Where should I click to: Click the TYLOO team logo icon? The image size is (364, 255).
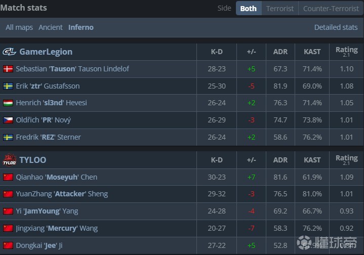(x=10, y=160)
